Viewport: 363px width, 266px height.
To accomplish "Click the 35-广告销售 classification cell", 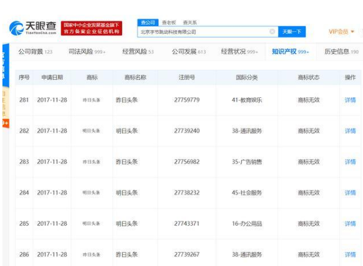I will click(x=247, y=161).
